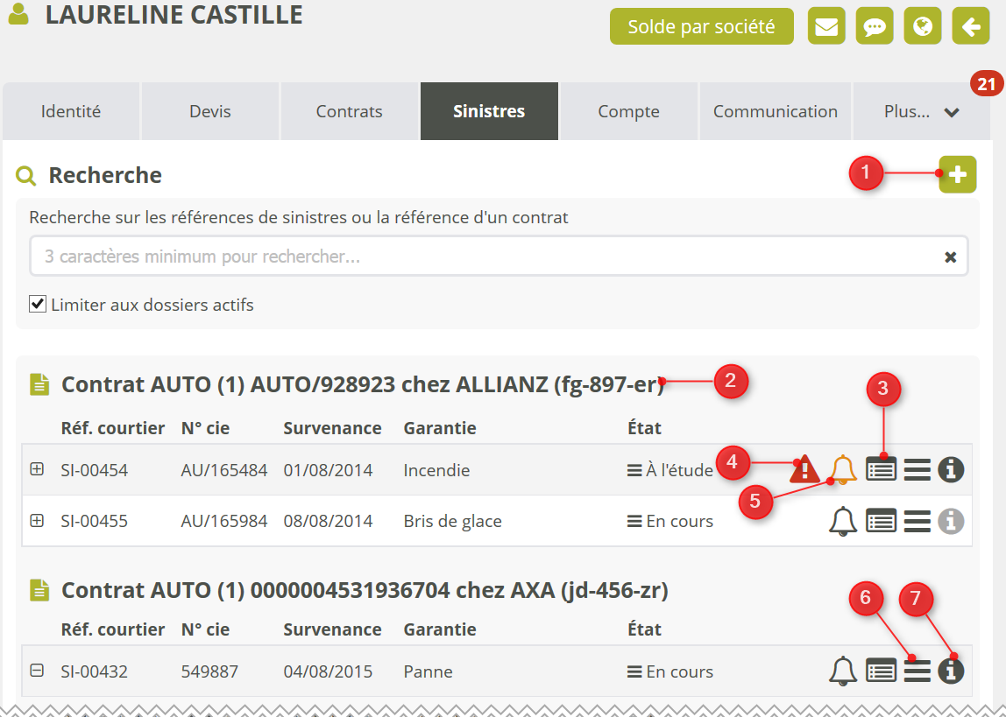Click the calendar card icon on SI-00455

(881, 521)
